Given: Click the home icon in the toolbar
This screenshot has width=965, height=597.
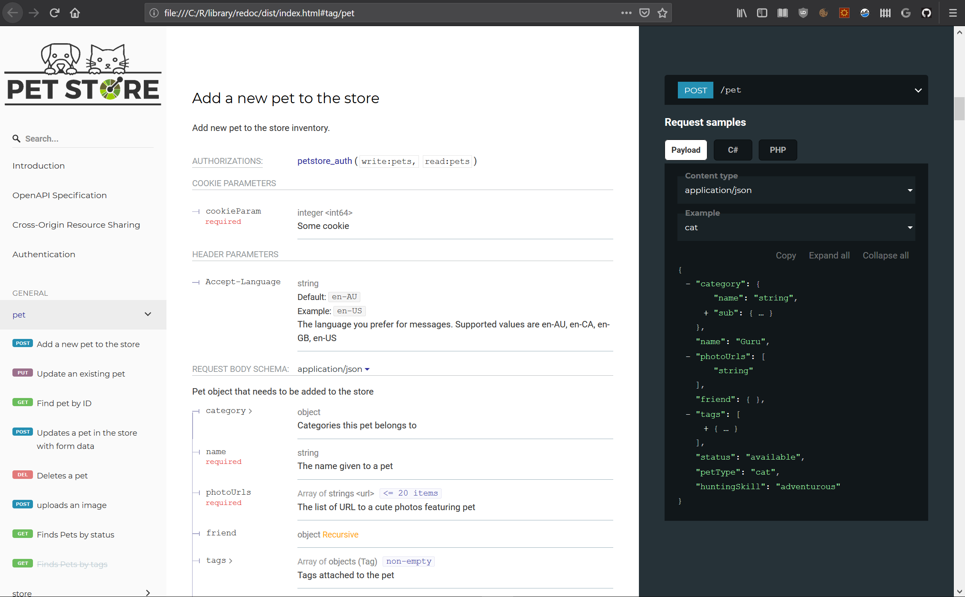Looking at the screenshot, I should tap(75, 13).
